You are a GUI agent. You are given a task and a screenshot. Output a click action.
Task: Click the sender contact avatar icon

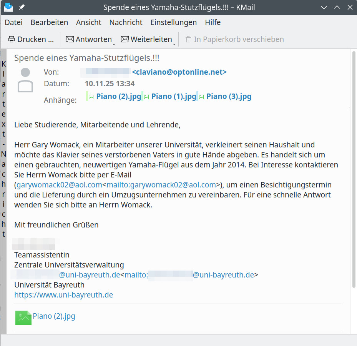pos(25,80)
